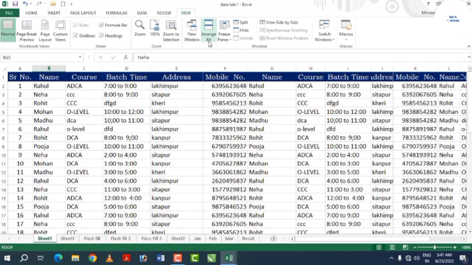Select column B header
The image size is (472, 265).
49,68
